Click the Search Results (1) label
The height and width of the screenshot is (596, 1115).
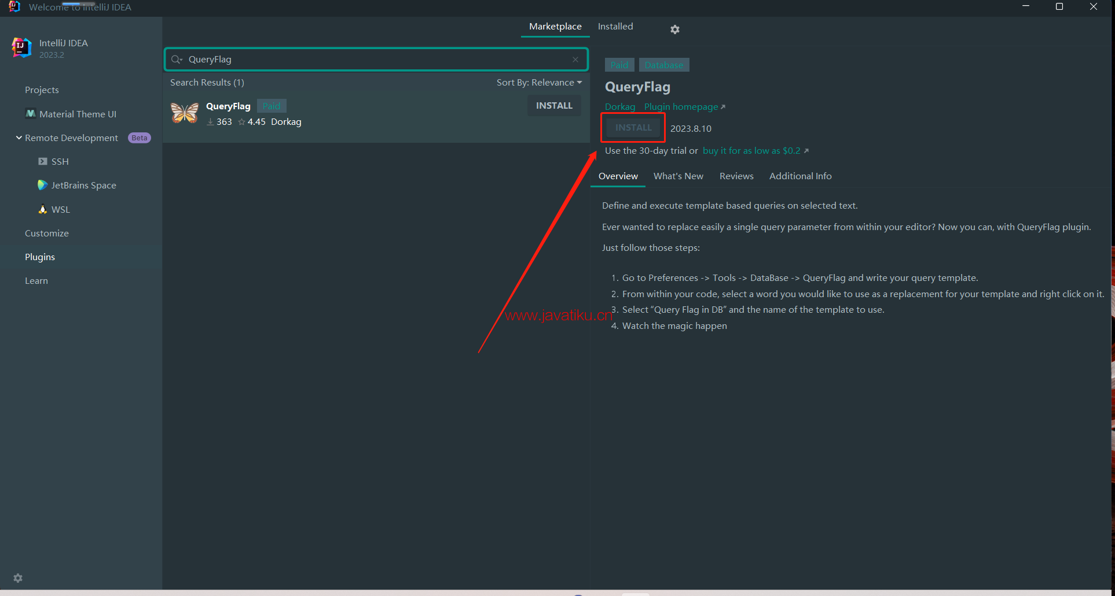coord(207,82)
